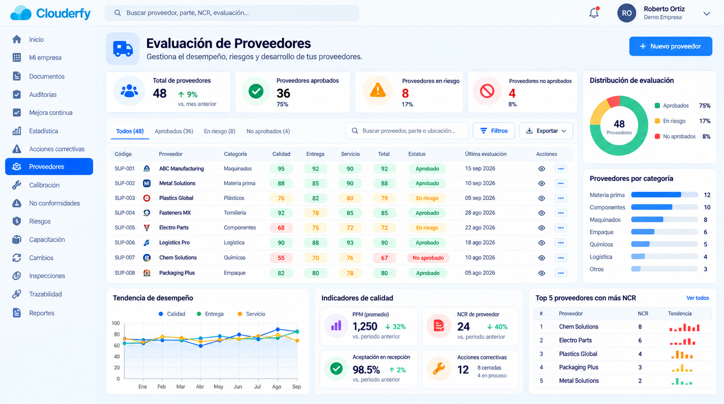
Task: Click the Inicio home icon
Action: pyautogui.click(x=17, y=39)
